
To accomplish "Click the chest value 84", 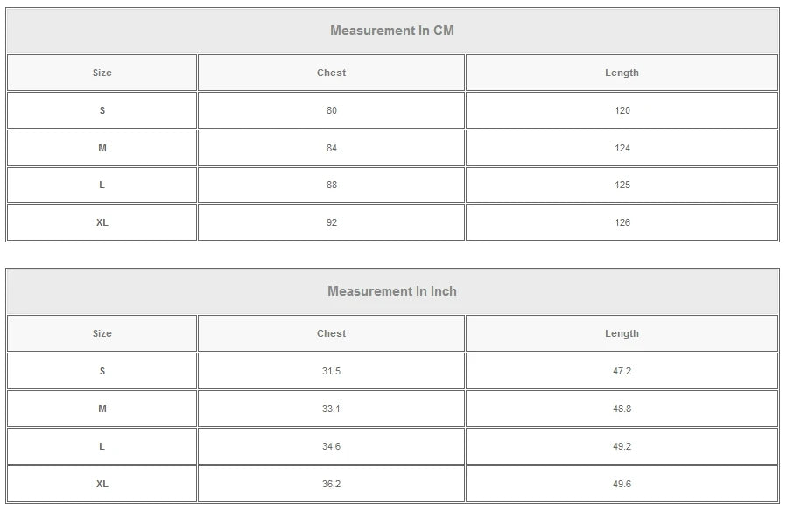I will point(331,148).
